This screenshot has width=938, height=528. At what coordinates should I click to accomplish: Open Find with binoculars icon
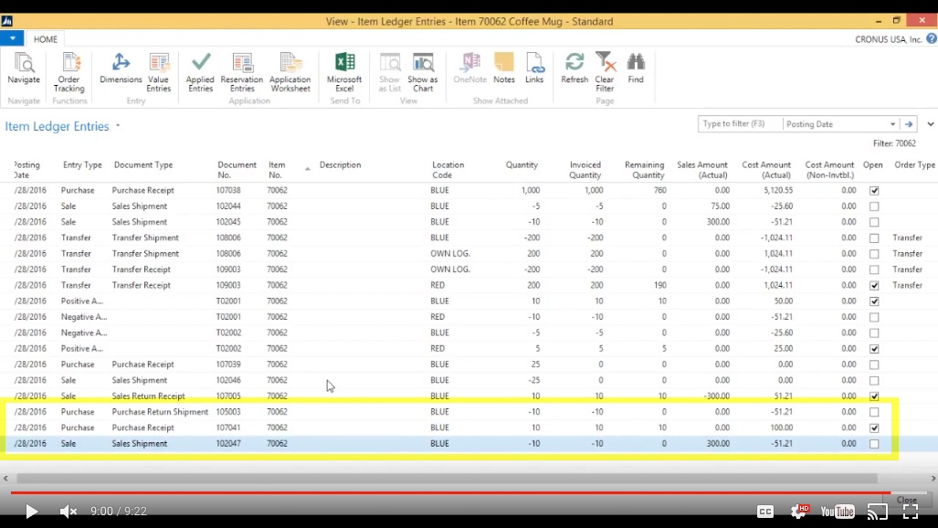coord(636,69)
